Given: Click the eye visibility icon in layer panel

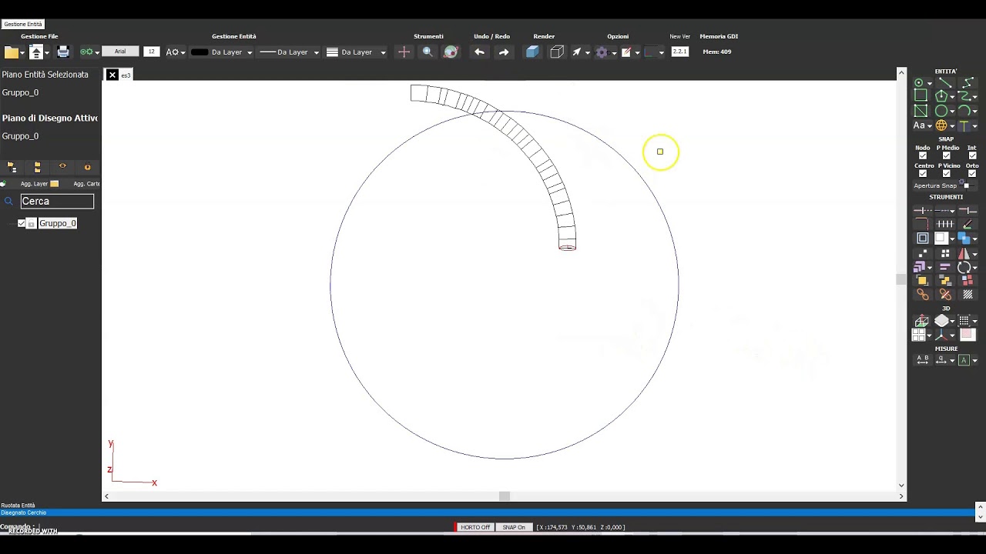Looking at the screenshot, I should tap(62, 166).
